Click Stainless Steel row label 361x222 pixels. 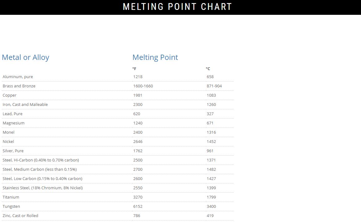click(x=43, y=188)
